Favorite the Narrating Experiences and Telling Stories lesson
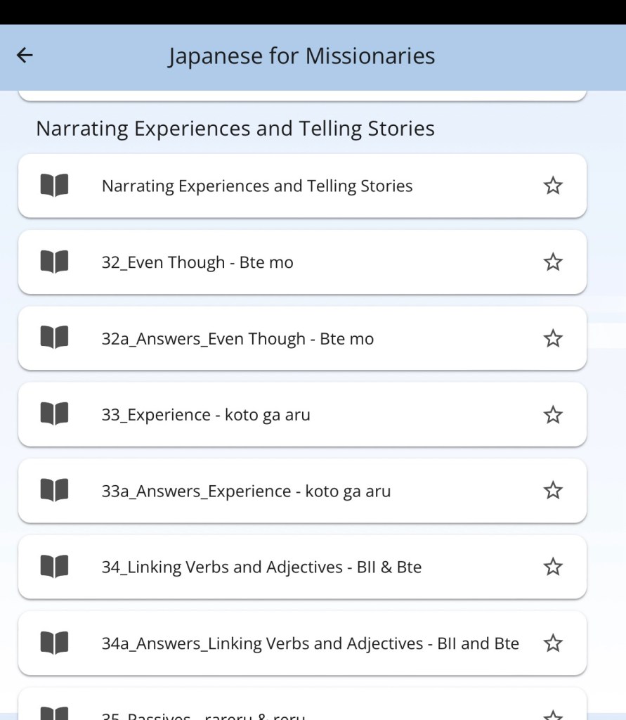This screenshot has width=626, height=720. 553,186
